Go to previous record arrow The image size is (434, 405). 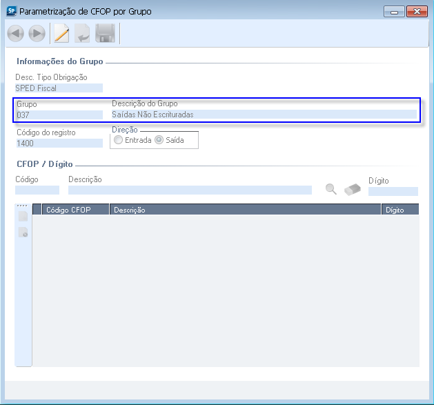[x=15, y=34]
